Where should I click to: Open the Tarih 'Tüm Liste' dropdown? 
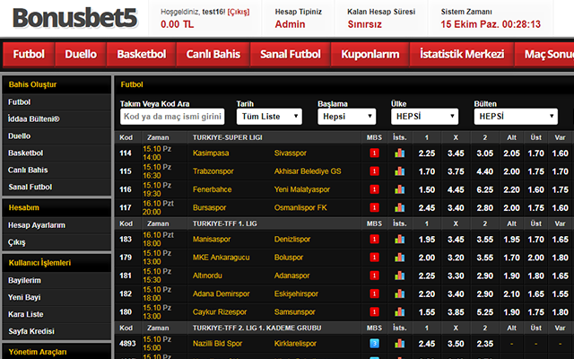[269, 117]
